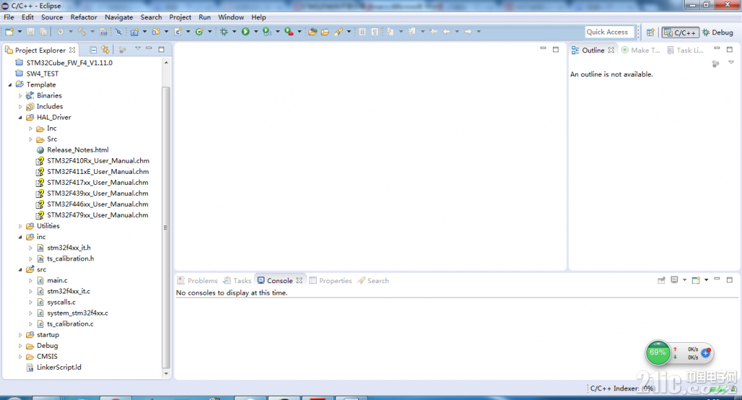Click the Build (hammer) toolbar icon
The height and width of the screenshot is (400, 742).
coord(82,32)
